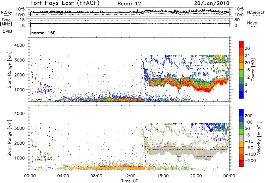Click the frequency axis value '18'
Viewport: 265px width, 183px height.
pyautogui.click(x=22, y=20)
